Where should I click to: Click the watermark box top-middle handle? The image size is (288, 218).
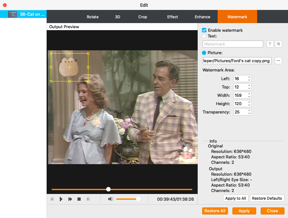point(70,54)
